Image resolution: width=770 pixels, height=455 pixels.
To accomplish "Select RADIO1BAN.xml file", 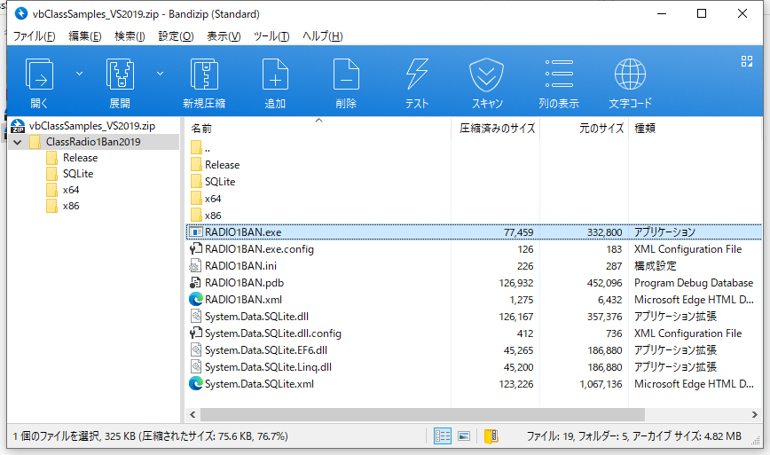I will [243, 300].
